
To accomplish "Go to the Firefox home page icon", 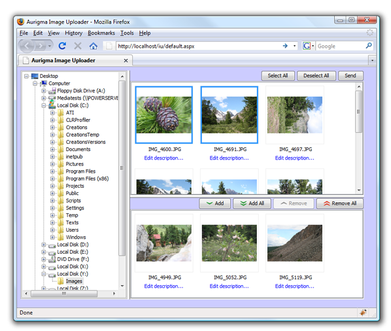I will pyautogui.click(x=93, y=46).
